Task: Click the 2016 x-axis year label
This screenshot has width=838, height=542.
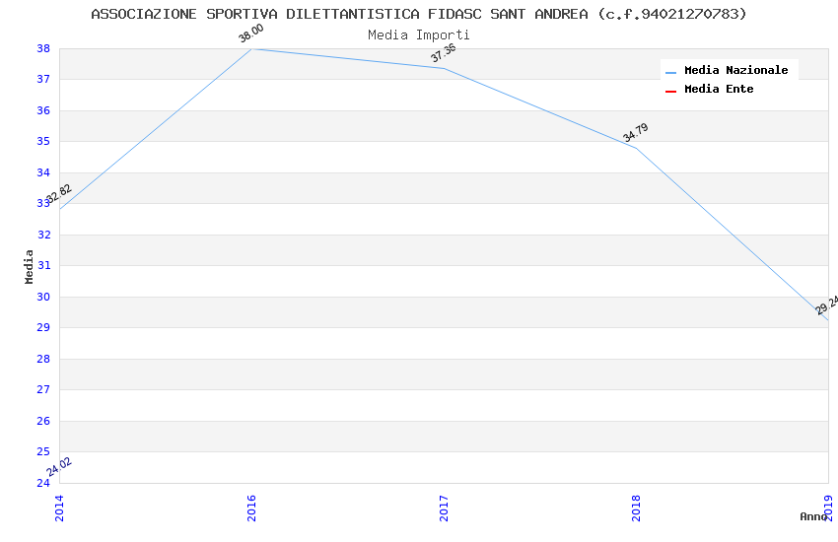Action: tap(251, 508)
